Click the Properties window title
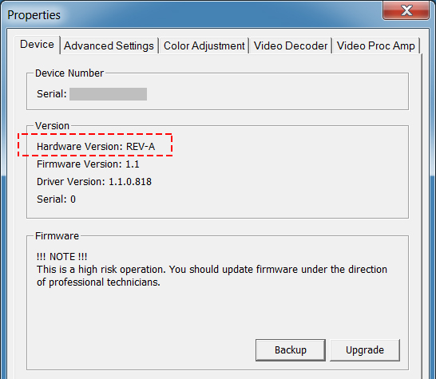 coord(34,15)
